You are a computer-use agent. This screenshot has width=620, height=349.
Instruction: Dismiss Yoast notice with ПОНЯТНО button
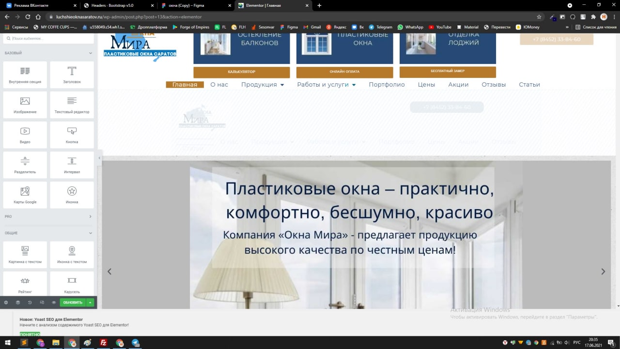30,334
